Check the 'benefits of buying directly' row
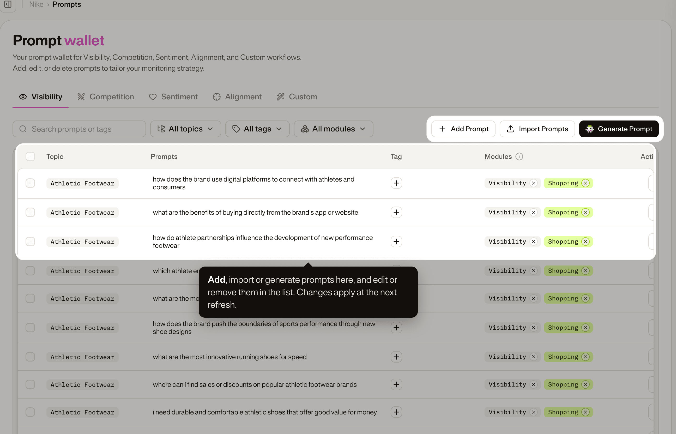Screen dimensions: 676x434 [30, 212]
